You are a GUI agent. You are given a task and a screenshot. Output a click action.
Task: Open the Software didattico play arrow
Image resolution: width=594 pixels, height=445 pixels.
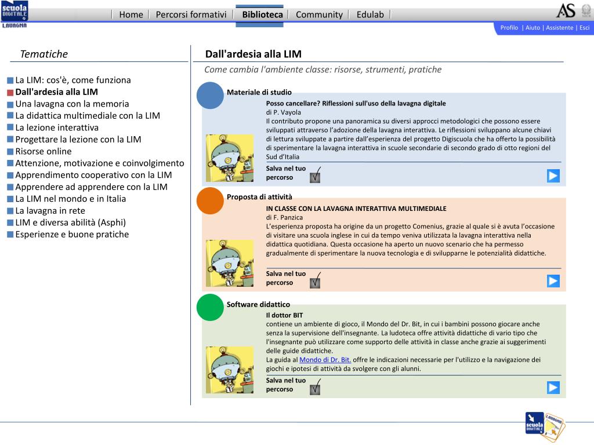pyautogui.click(x=553, y=388)
